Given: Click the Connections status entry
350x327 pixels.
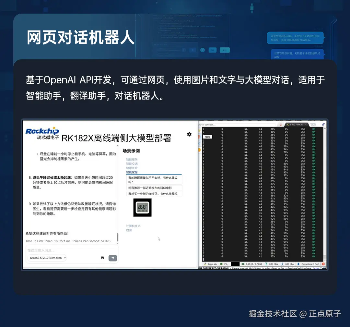Looking at the screenshot, I should click(309, 264).
